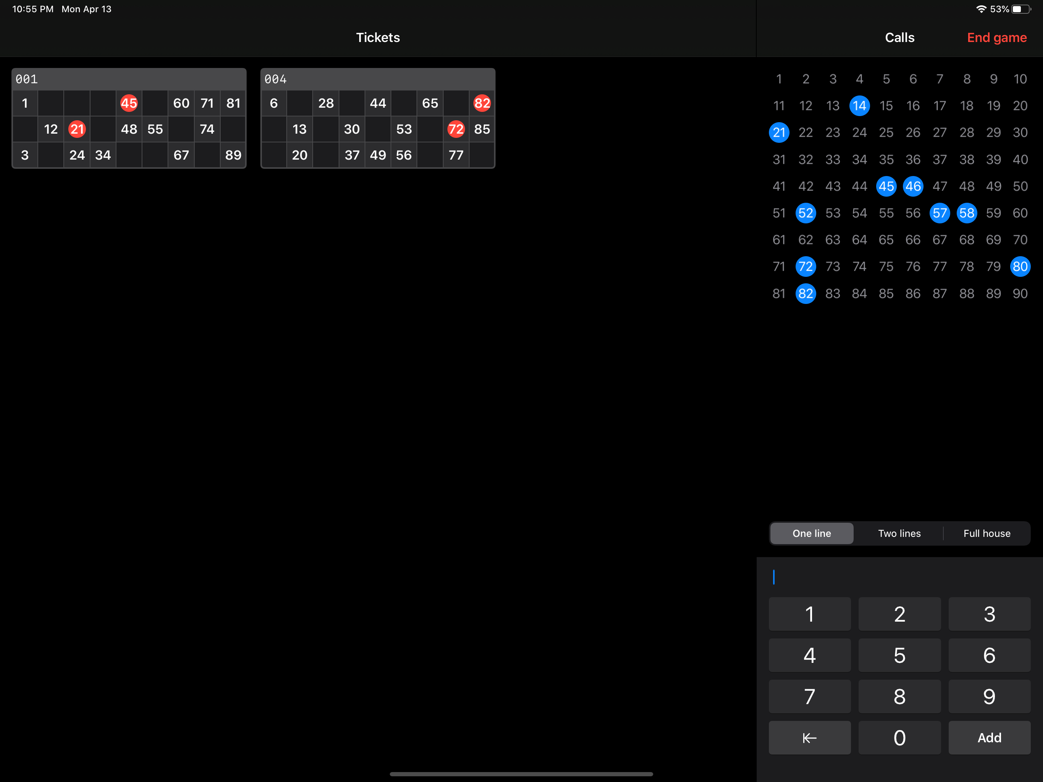This screenshot has width=1043, height=782.
Task: Tap keypad digit 8 button
Action: (x=900, y=696)
